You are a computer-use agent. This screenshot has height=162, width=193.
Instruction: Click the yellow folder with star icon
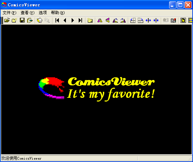90,20
